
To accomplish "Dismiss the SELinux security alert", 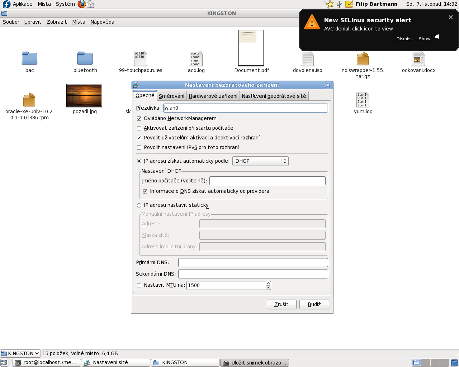I will (x=404, y=39).
